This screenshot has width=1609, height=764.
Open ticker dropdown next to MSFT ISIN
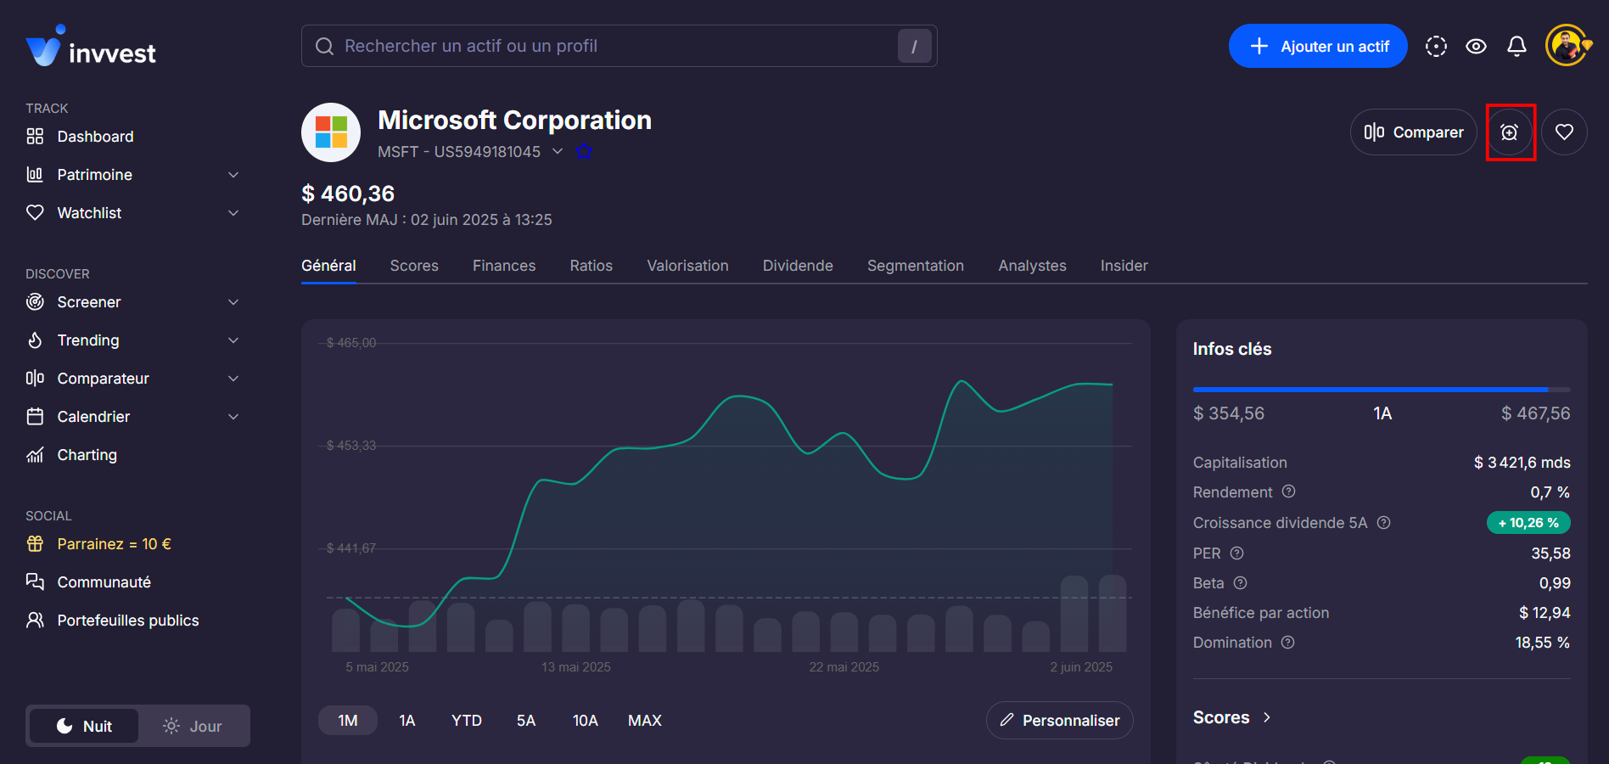click(558, 152)
